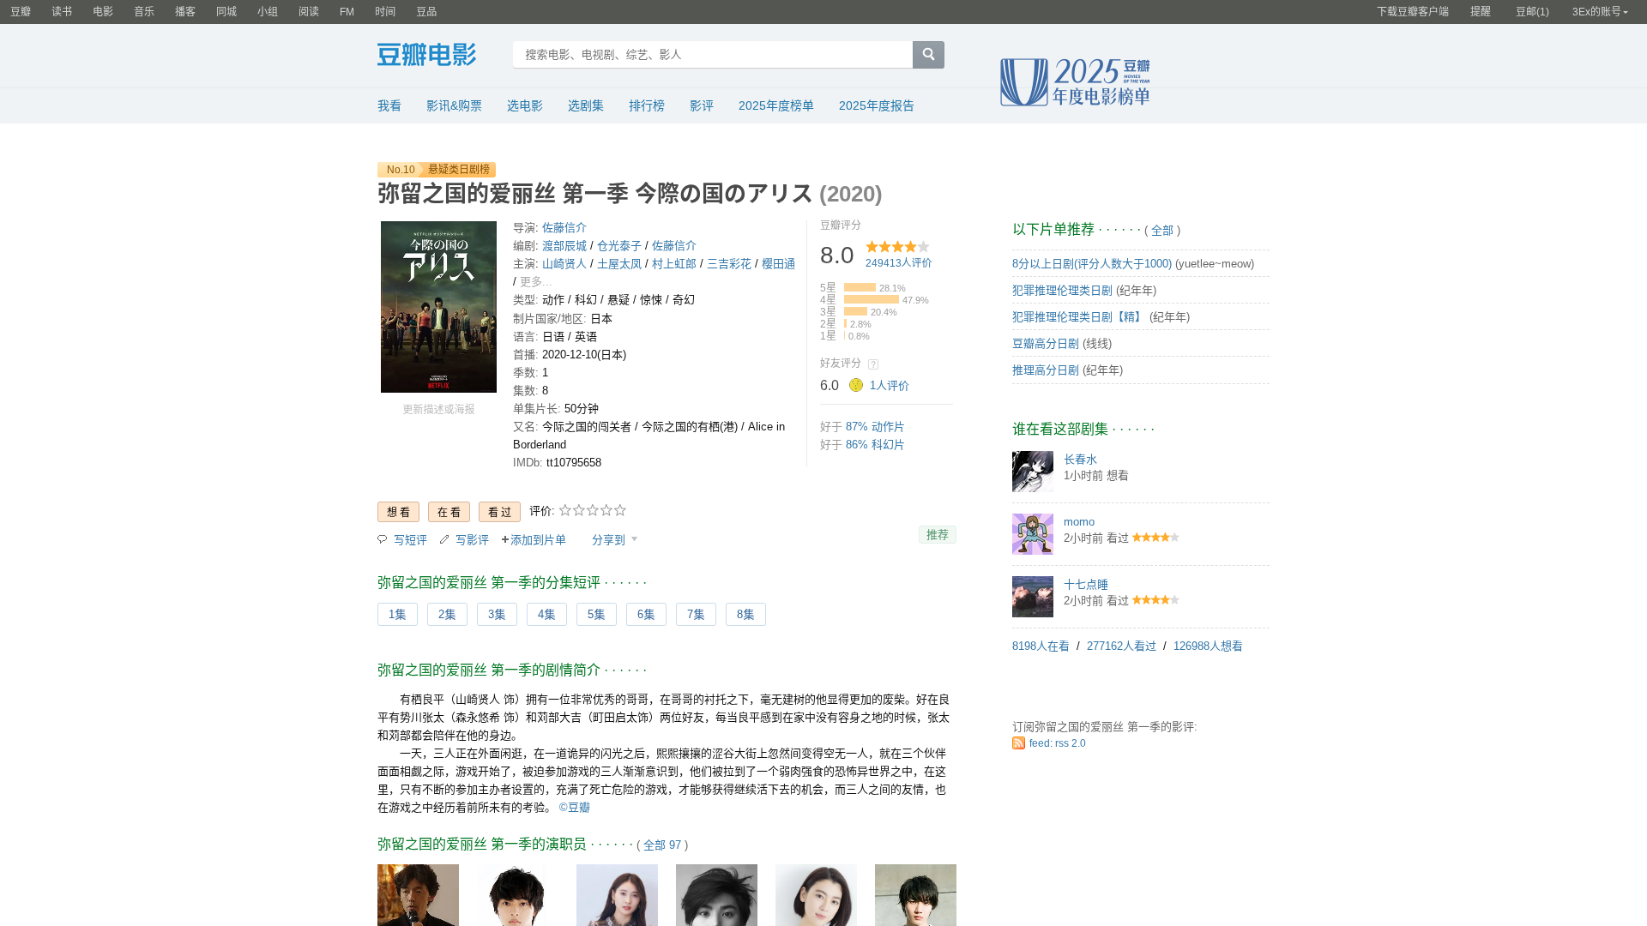This screenshot has height=926, width=1647.
Task: Rate the show three stars
Action: [593, 510]
